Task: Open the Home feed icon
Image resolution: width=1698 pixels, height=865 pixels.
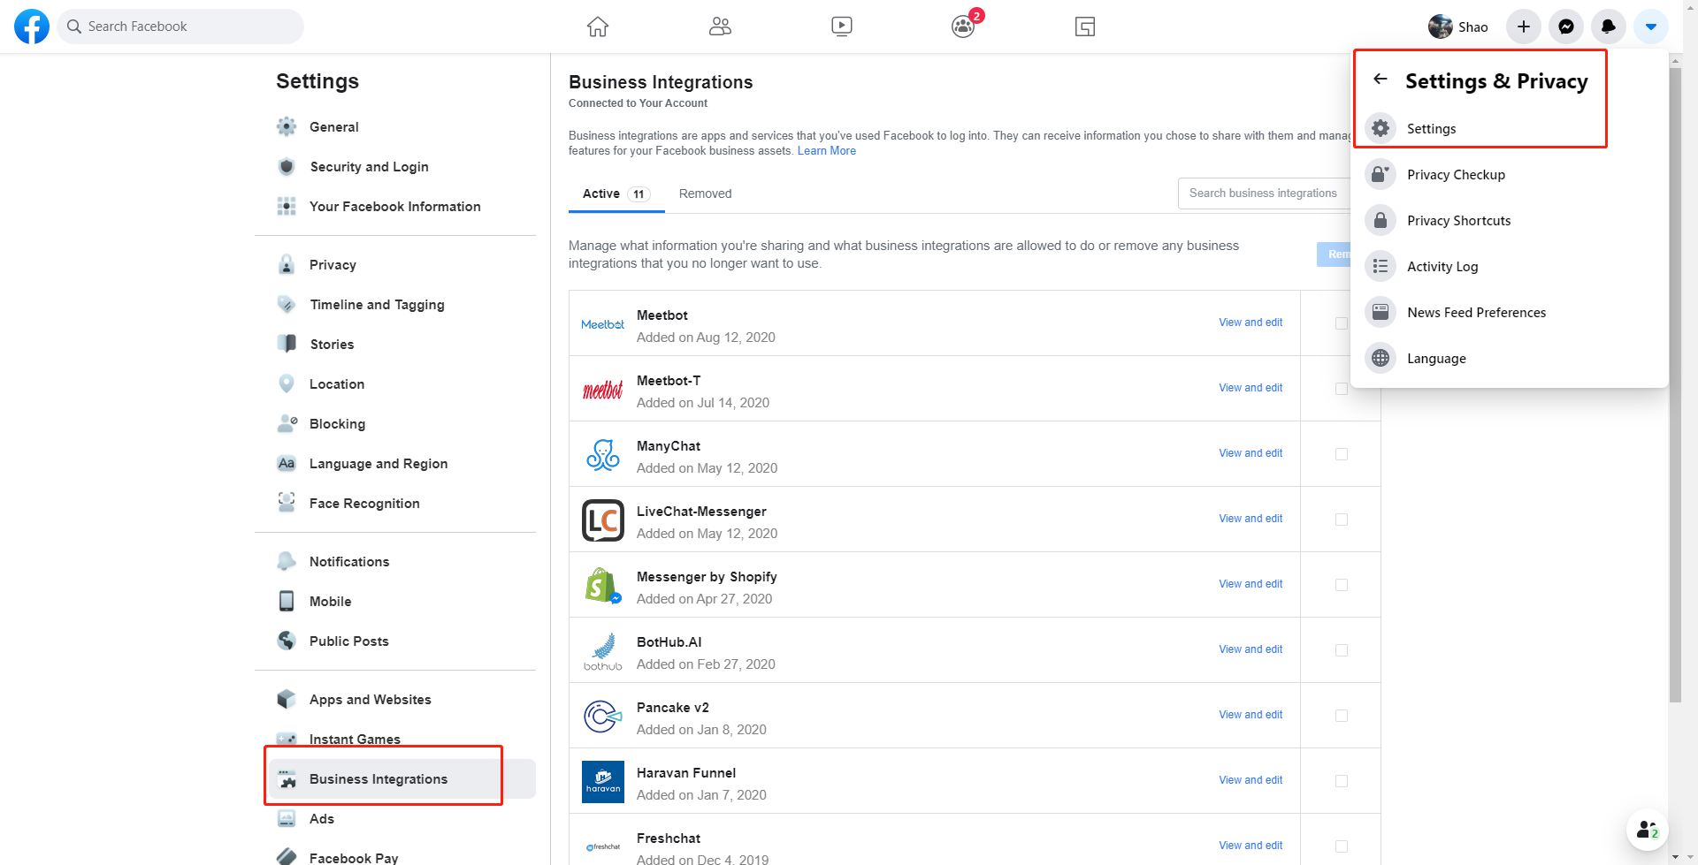Action: pyautogui.click(x=598, y=27)
